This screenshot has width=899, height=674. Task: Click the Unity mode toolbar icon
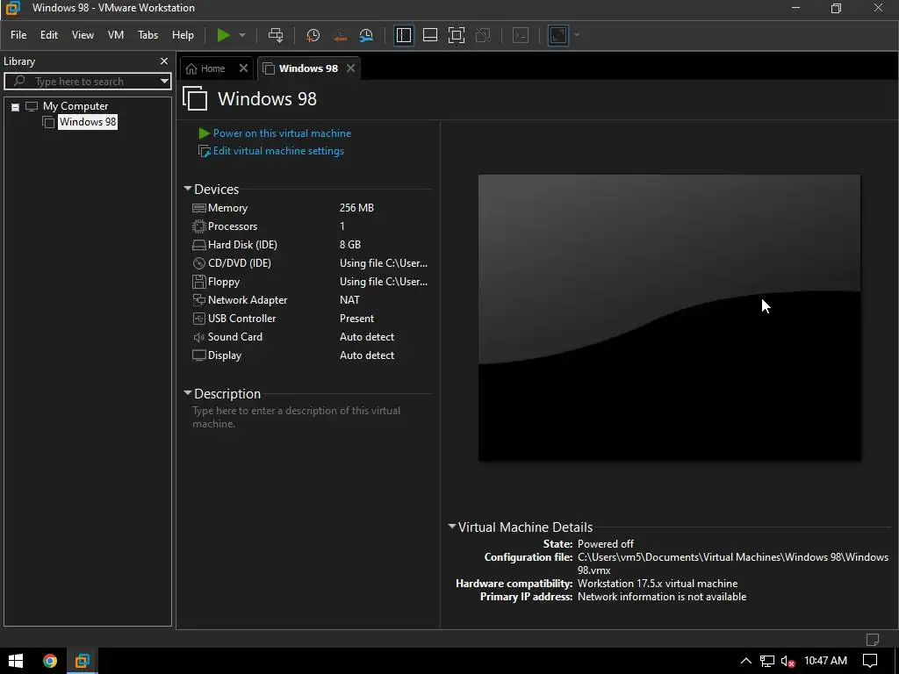484,35
